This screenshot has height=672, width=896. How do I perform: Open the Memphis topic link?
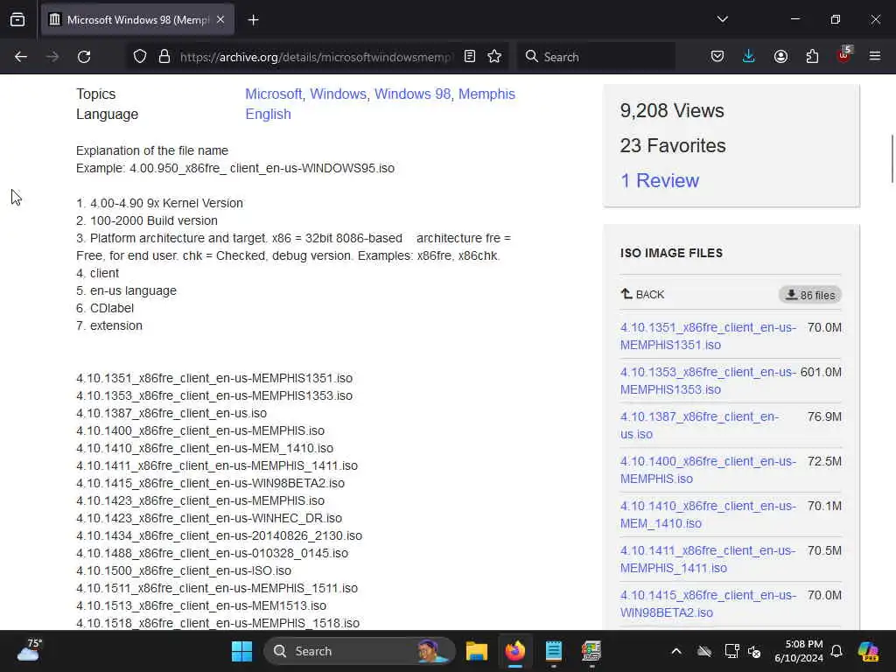[486, 94]
